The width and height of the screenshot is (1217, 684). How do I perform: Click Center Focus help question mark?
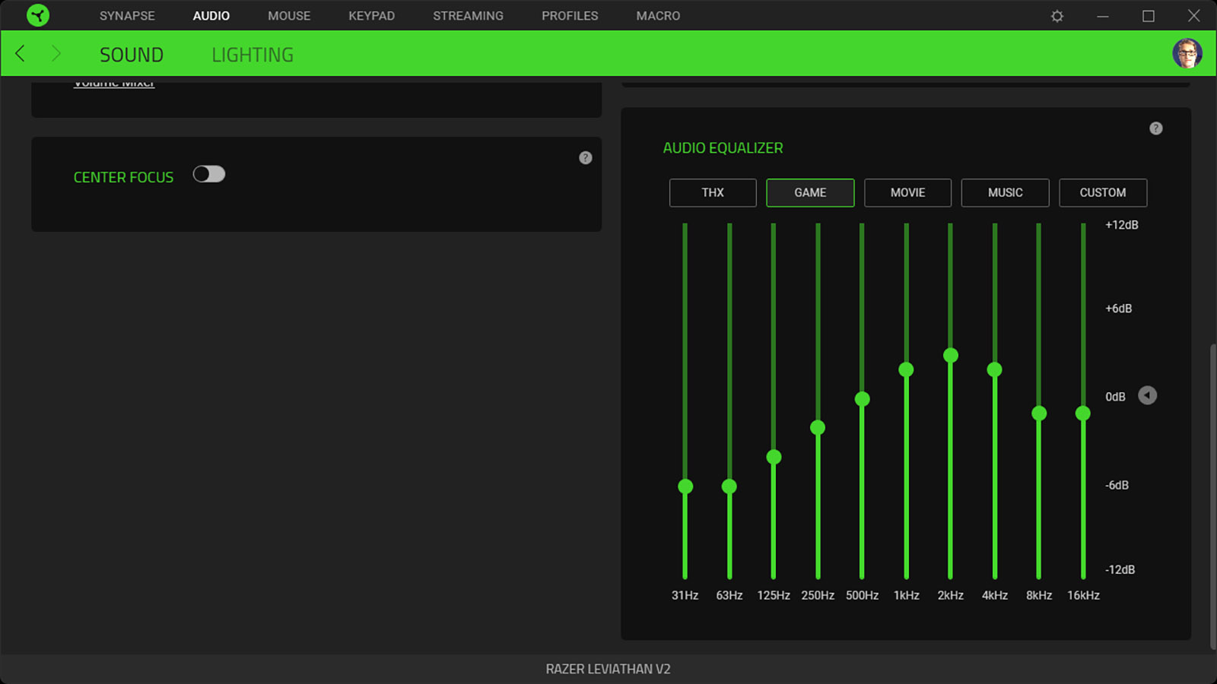585,157
